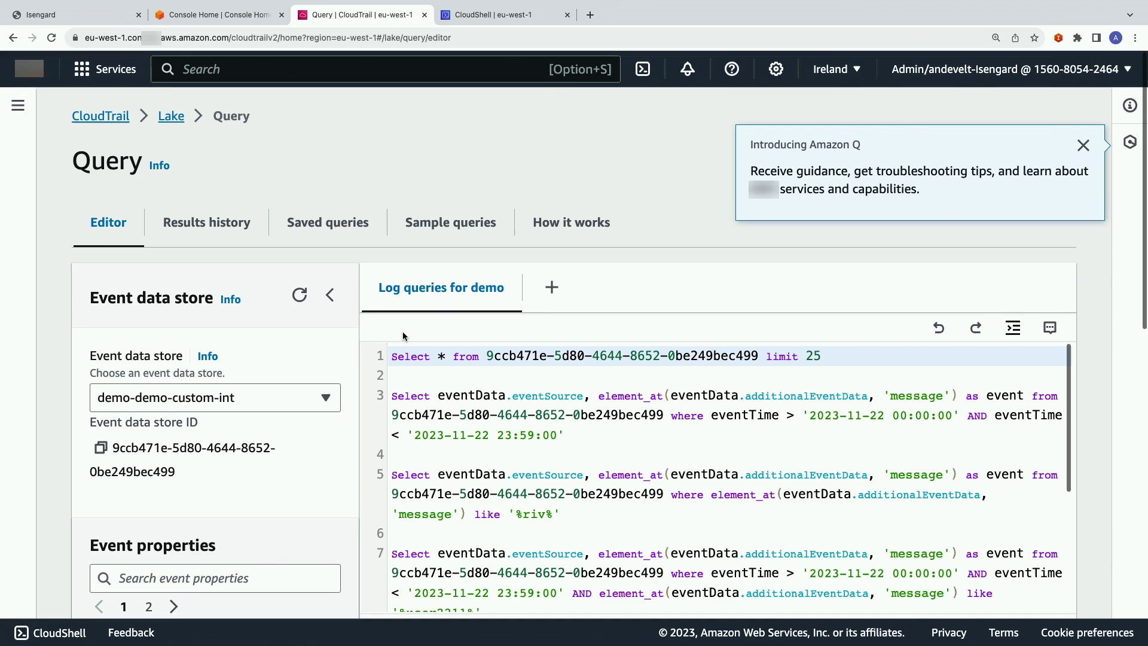Collapse the Event data store panel

click(329, 295)
